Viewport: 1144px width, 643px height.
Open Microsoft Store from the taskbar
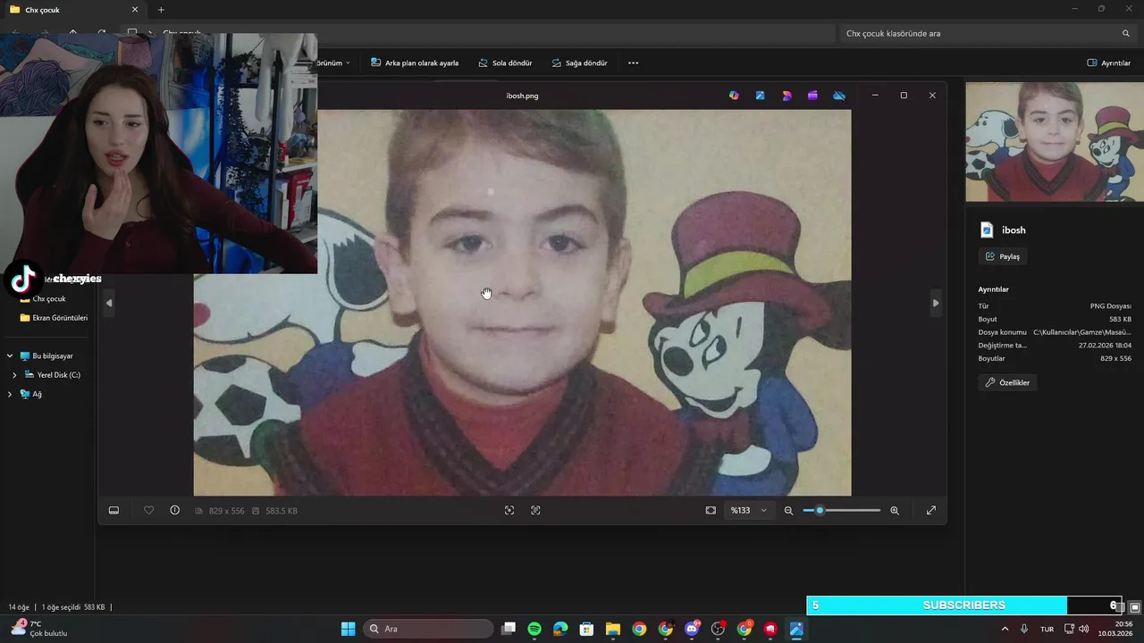pyautogui.click(x=586, y=629)
